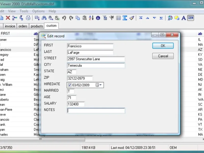Click the '19014 KB' status bar entry

coord(88,148)
